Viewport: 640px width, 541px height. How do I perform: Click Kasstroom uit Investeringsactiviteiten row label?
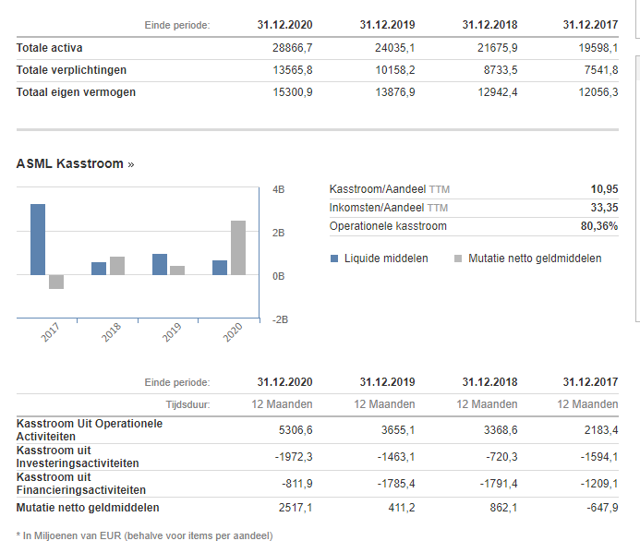(x=78, y=457)
